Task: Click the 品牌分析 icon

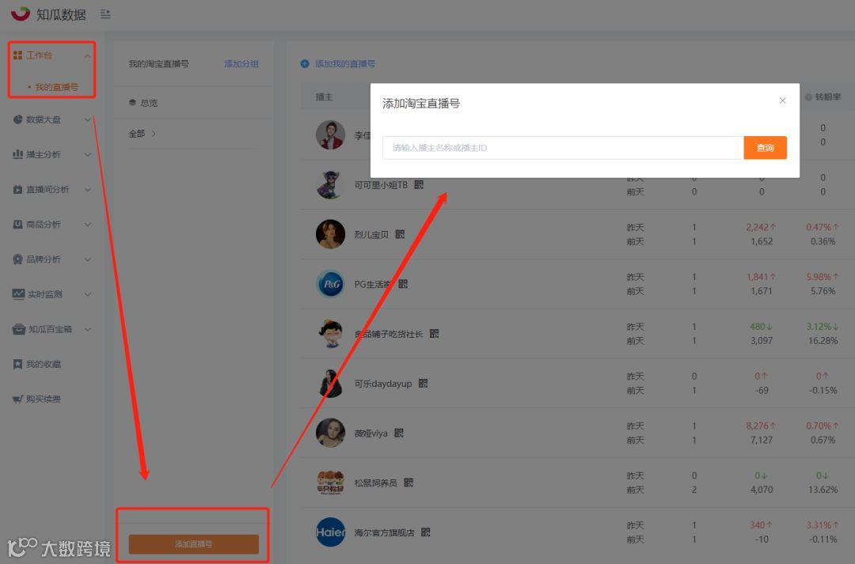Action: [x=17, y=259]
